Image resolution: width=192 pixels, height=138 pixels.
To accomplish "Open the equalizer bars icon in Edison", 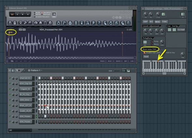I will pos(87,23).
